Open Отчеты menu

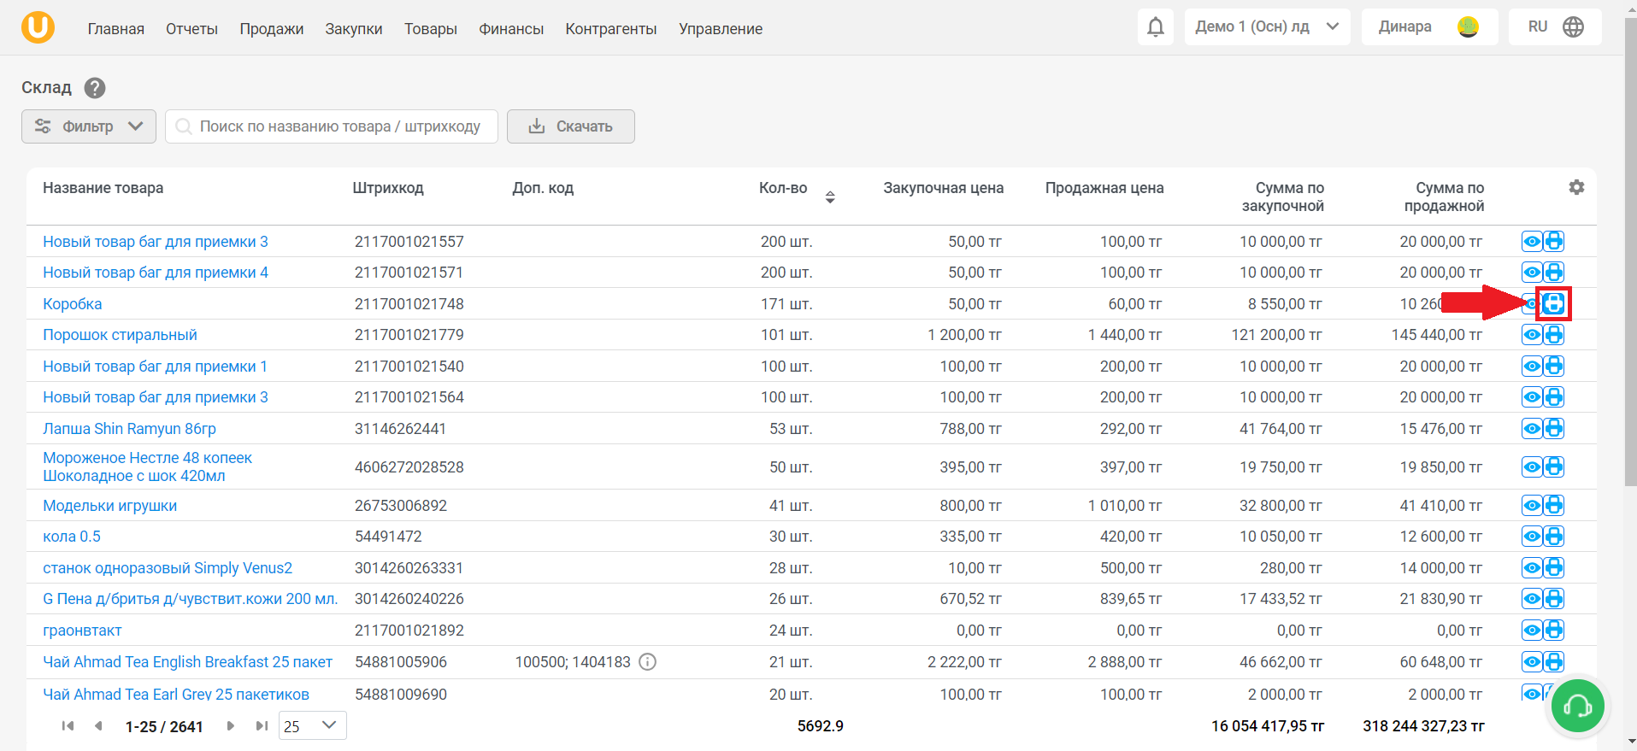click(192, 29)
